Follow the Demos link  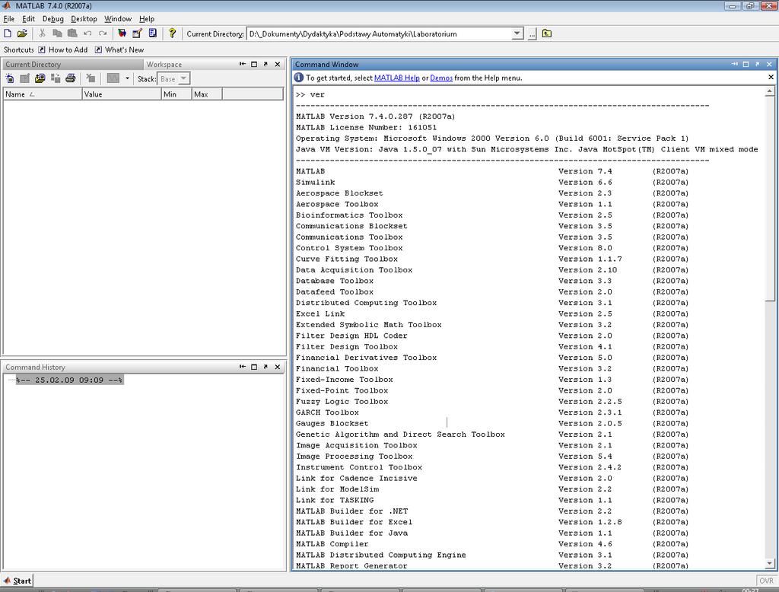pos(441,78)
